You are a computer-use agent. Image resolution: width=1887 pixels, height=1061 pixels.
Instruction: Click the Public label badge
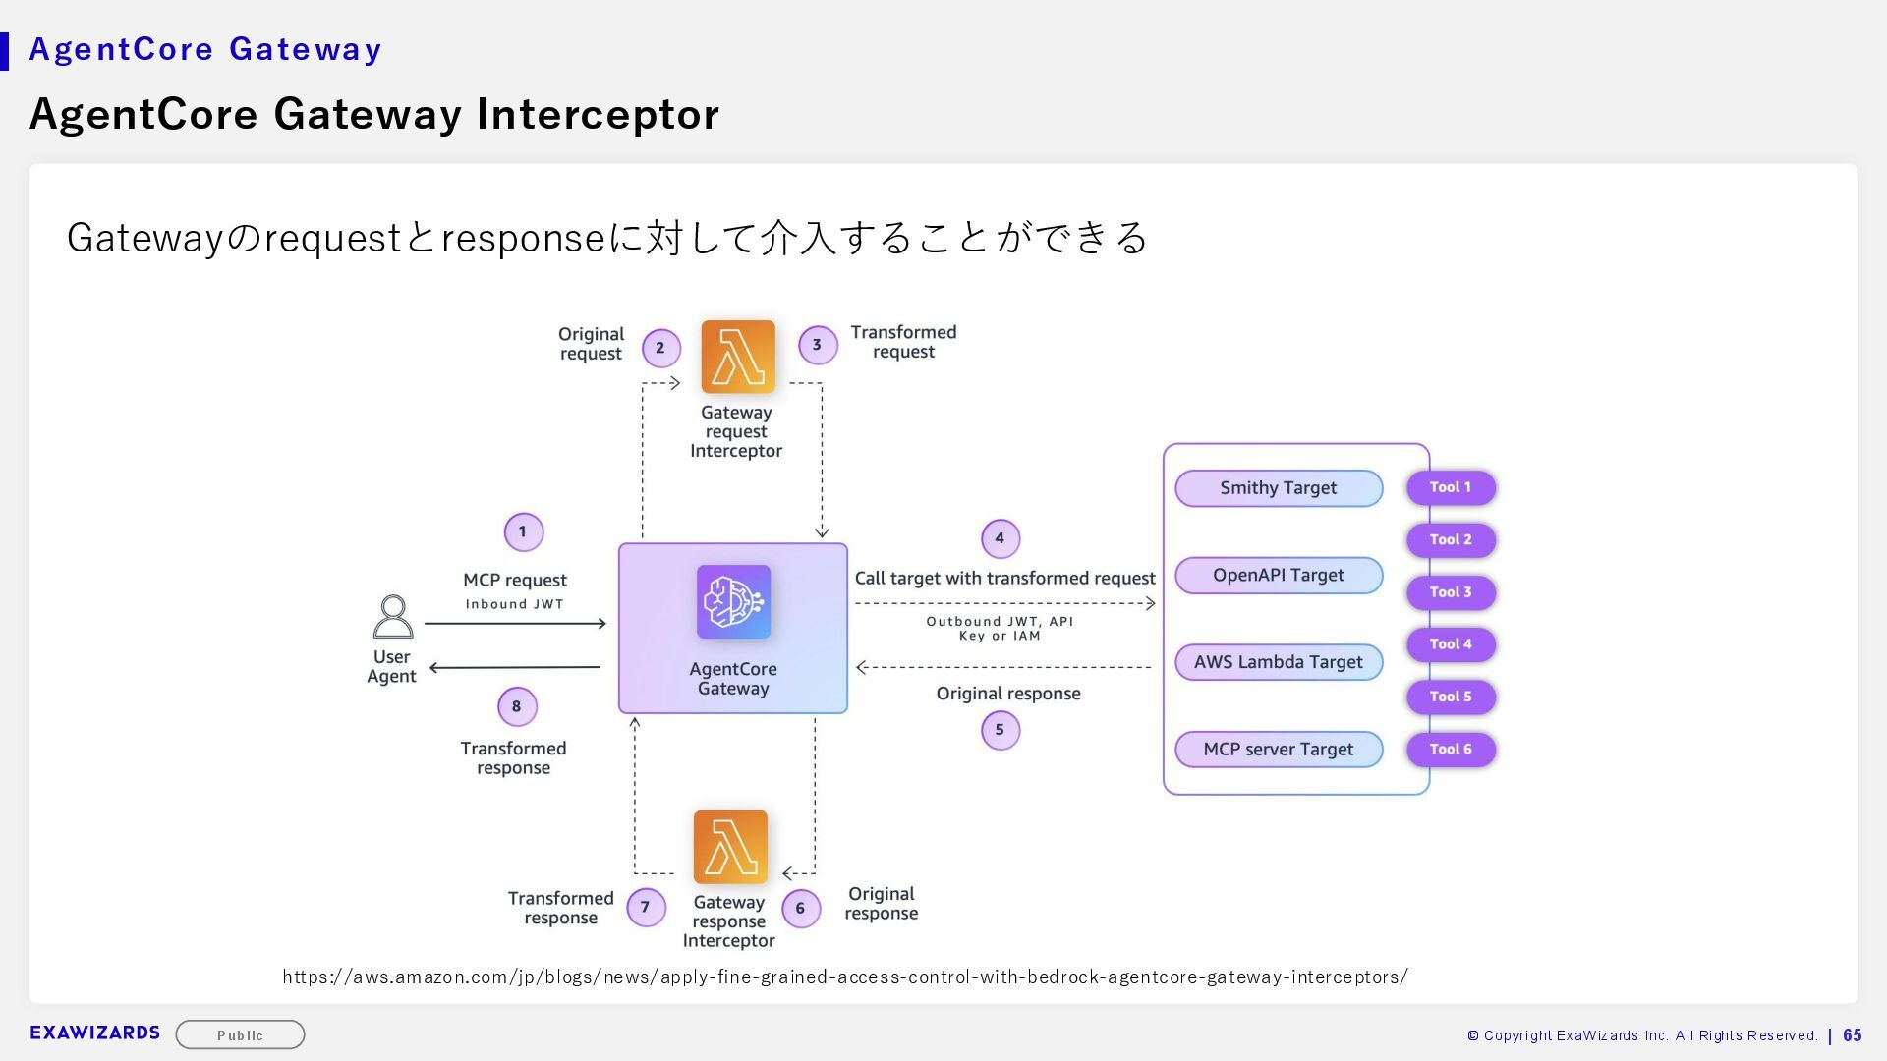pos(240,1034)
